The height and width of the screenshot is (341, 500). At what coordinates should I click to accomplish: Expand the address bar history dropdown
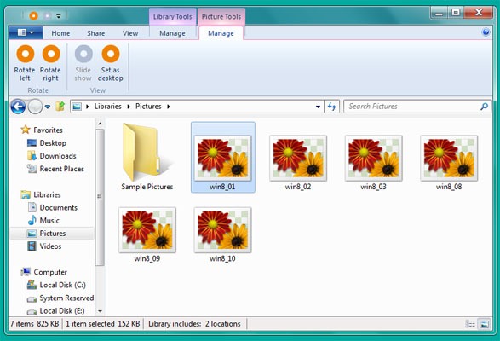(x=318, y=107)
